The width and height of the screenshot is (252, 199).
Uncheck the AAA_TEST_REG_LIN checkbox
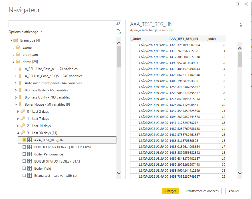pos(24,140)
